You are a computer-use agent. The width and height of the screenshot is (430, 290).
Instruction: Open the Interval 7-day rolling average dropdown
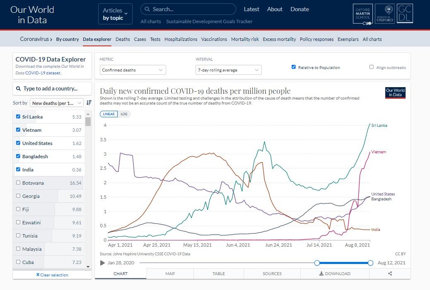coord(228,70)
